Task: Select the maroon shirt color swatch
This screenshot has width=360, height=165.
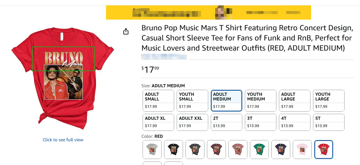Action: tap(216, 149)
